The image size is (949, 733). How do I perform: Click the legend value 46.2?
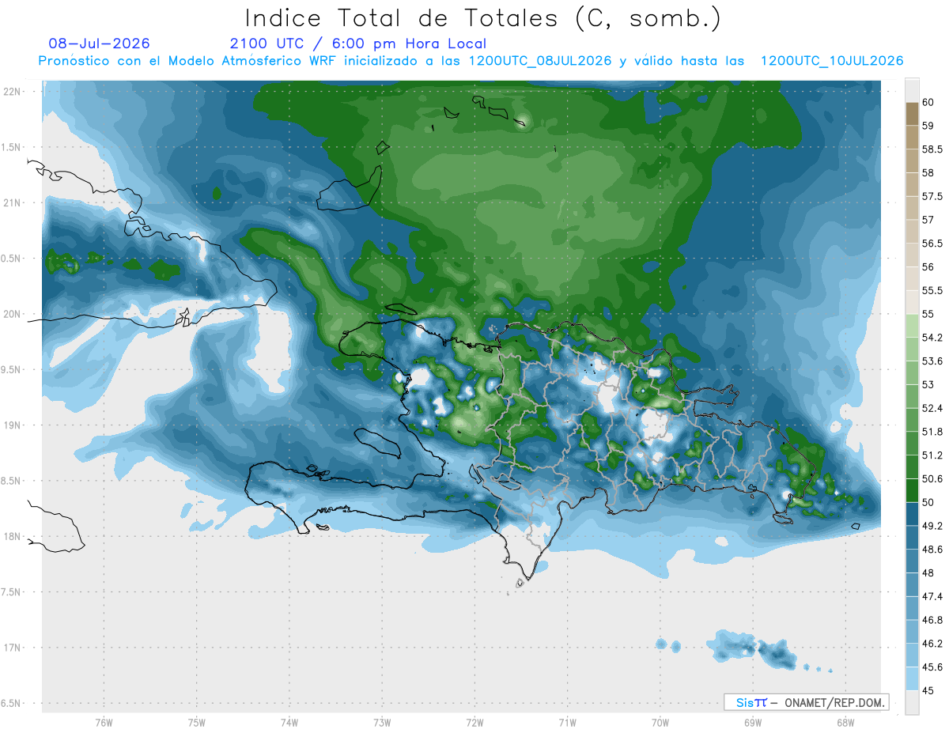tap(932, 644)
